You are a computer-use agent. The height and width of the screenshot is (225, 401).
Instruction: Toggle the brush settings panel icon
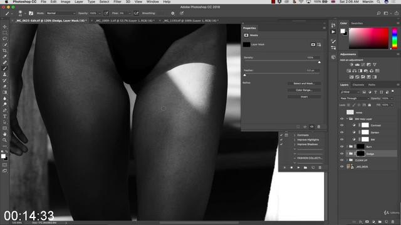click(31, 13)
